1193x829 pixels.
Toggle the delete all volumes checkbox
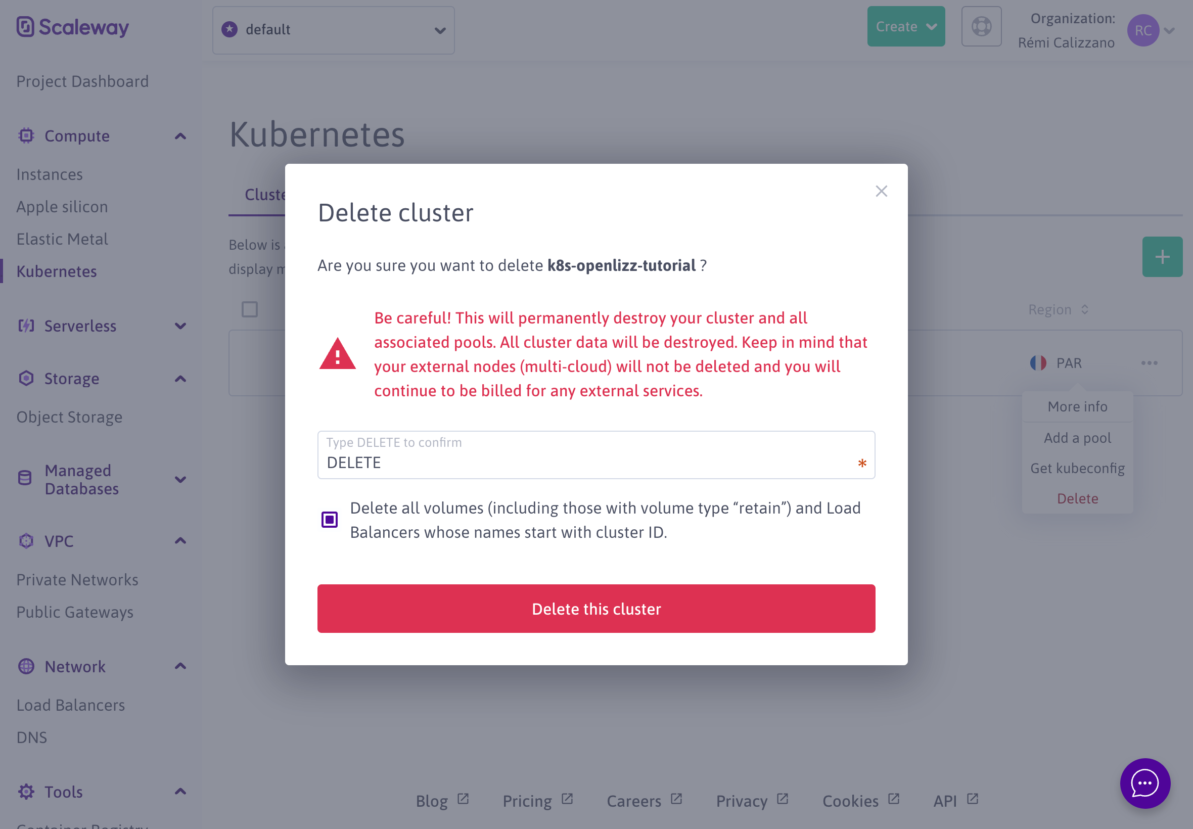[x=329, y=520]
